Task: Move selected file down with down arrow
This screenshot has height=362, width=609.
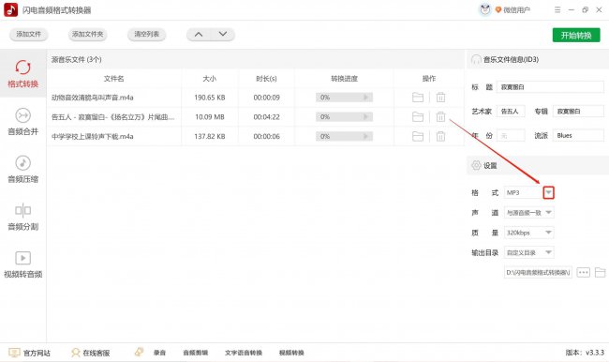Action: [223, 34]
